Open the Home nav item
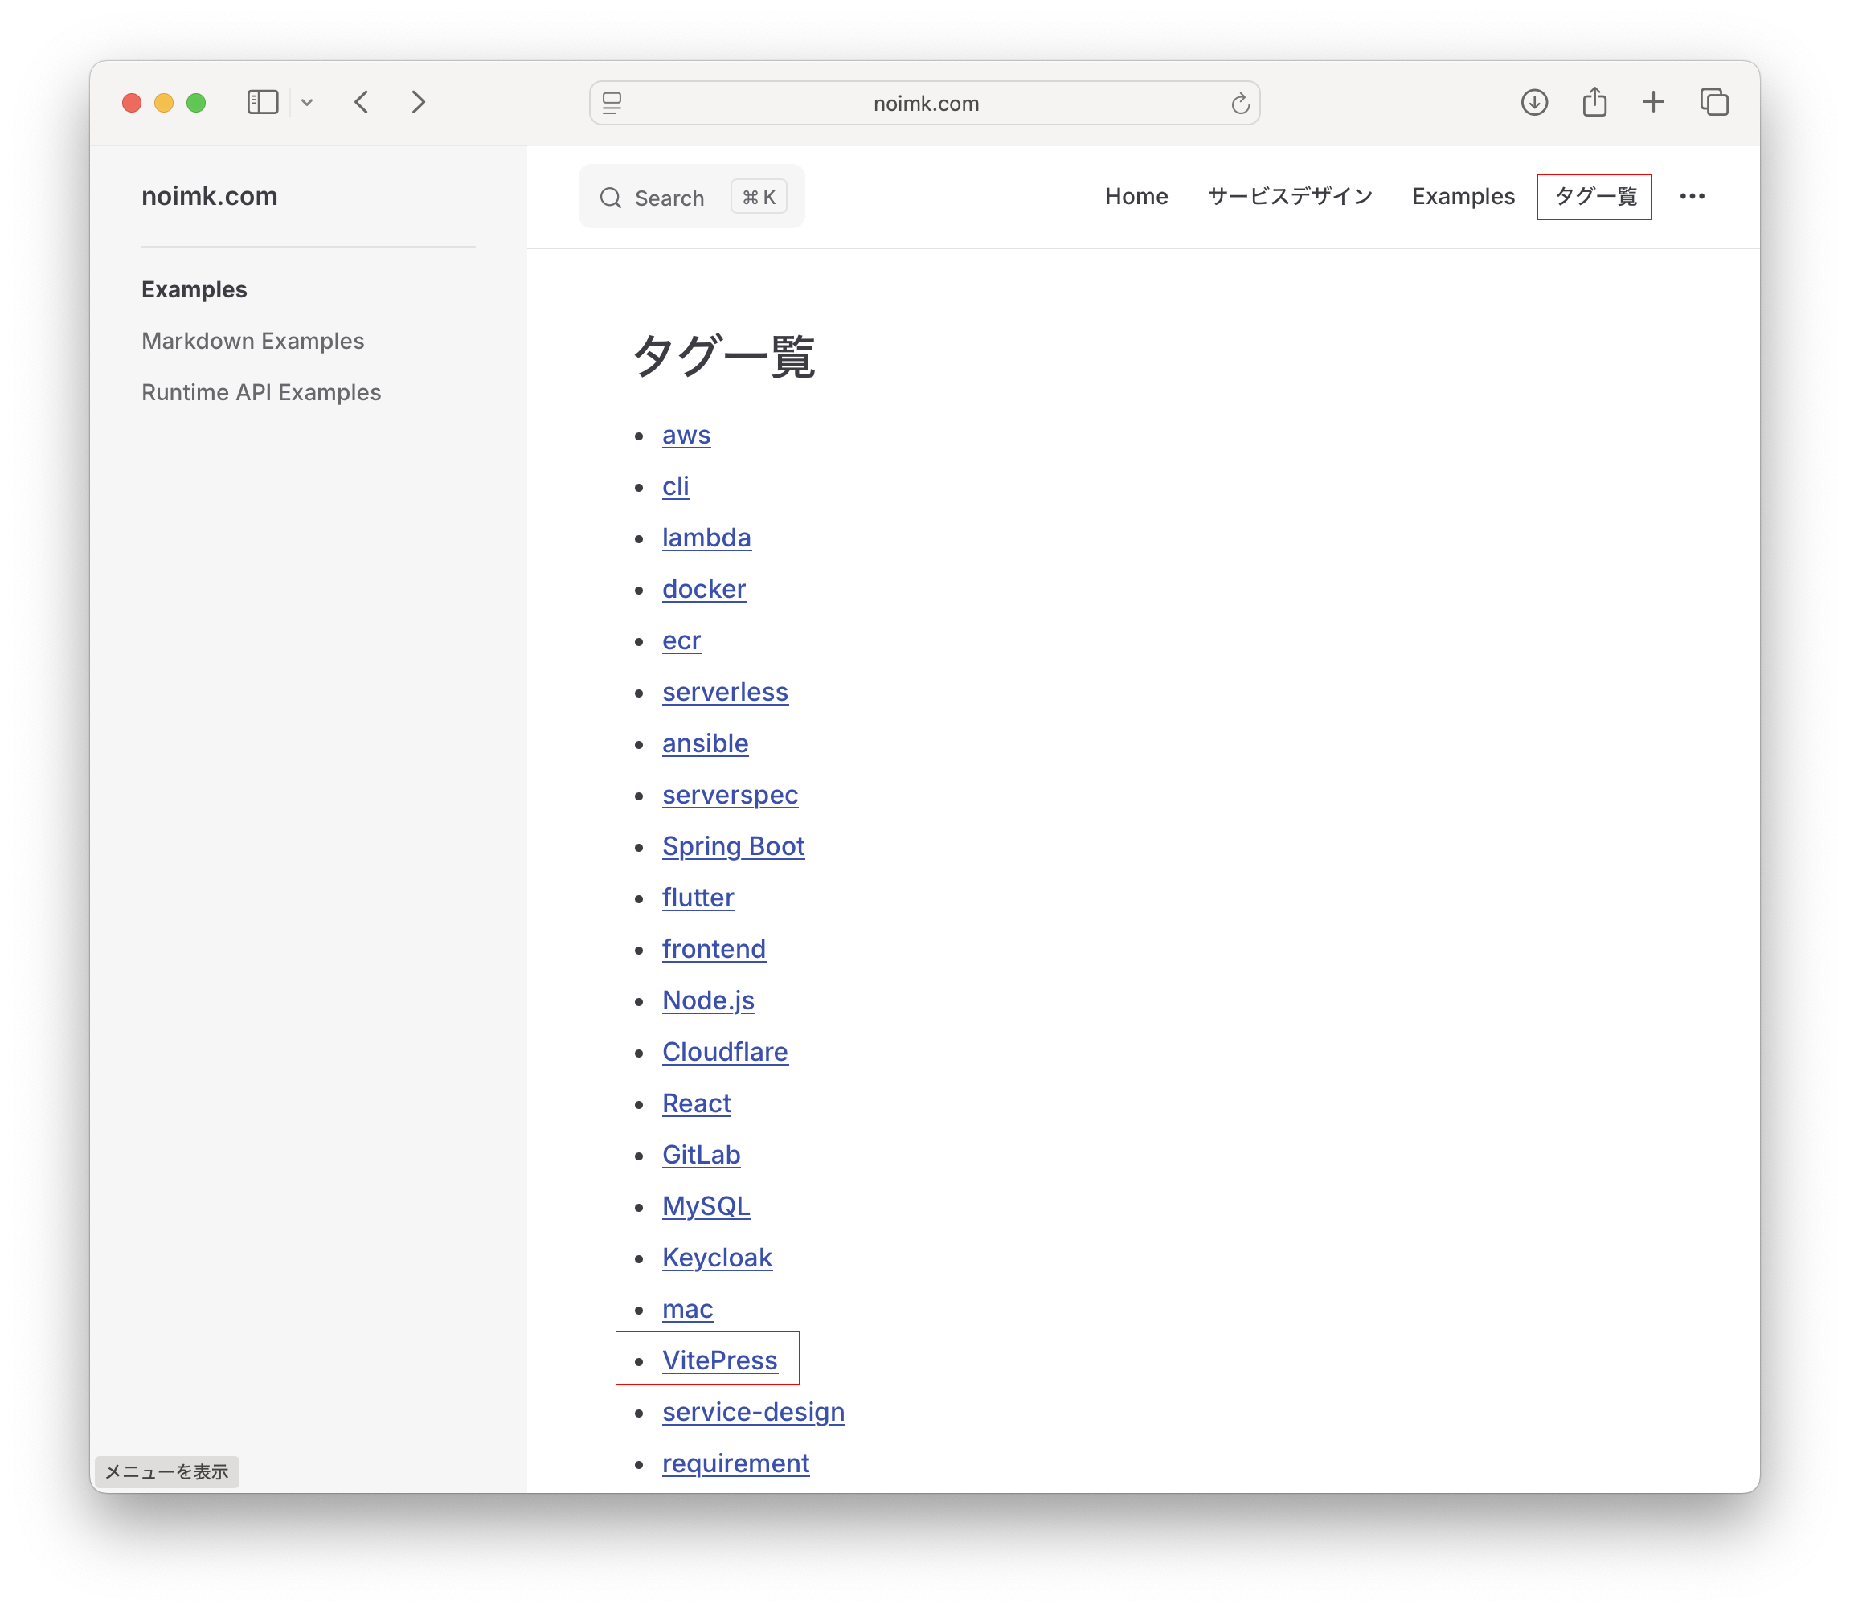Screen dimensions: 1850x1612 click(x=1136, y=196)
